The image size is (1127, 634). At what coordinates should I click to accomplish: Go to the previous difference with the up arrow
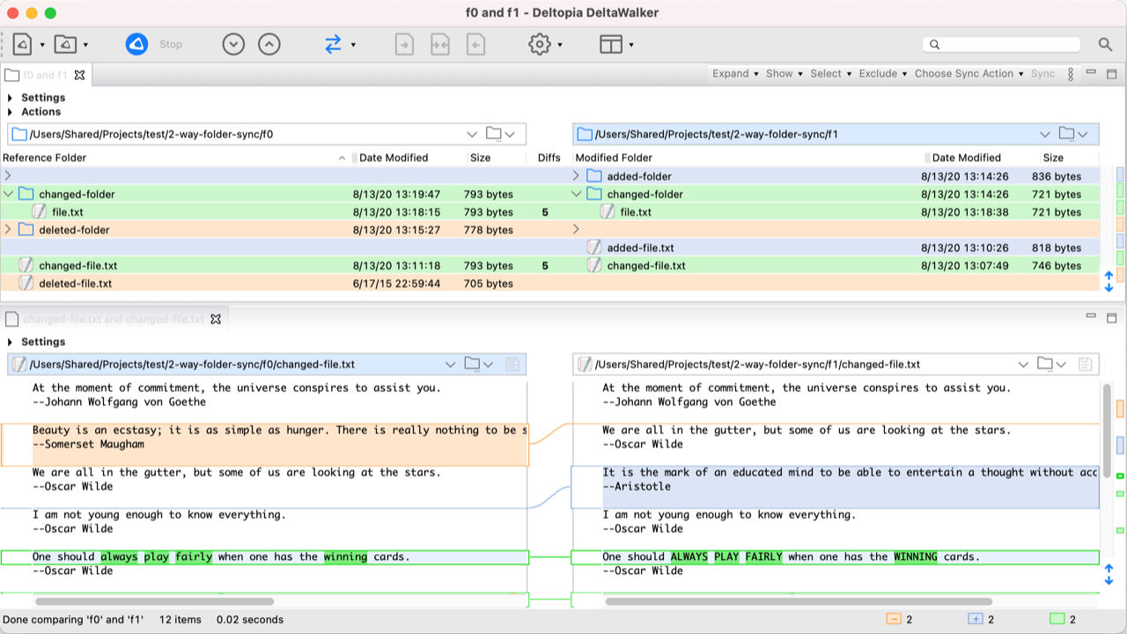tap(269, 44)
